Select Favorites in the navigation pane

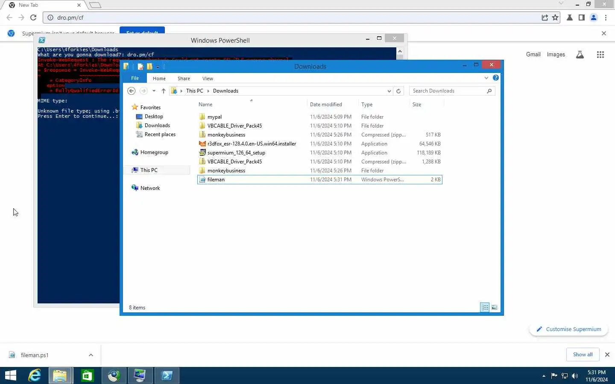(150, 108)
